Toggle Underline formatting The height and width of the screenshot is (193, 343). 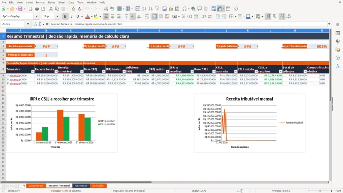[77, 16]
